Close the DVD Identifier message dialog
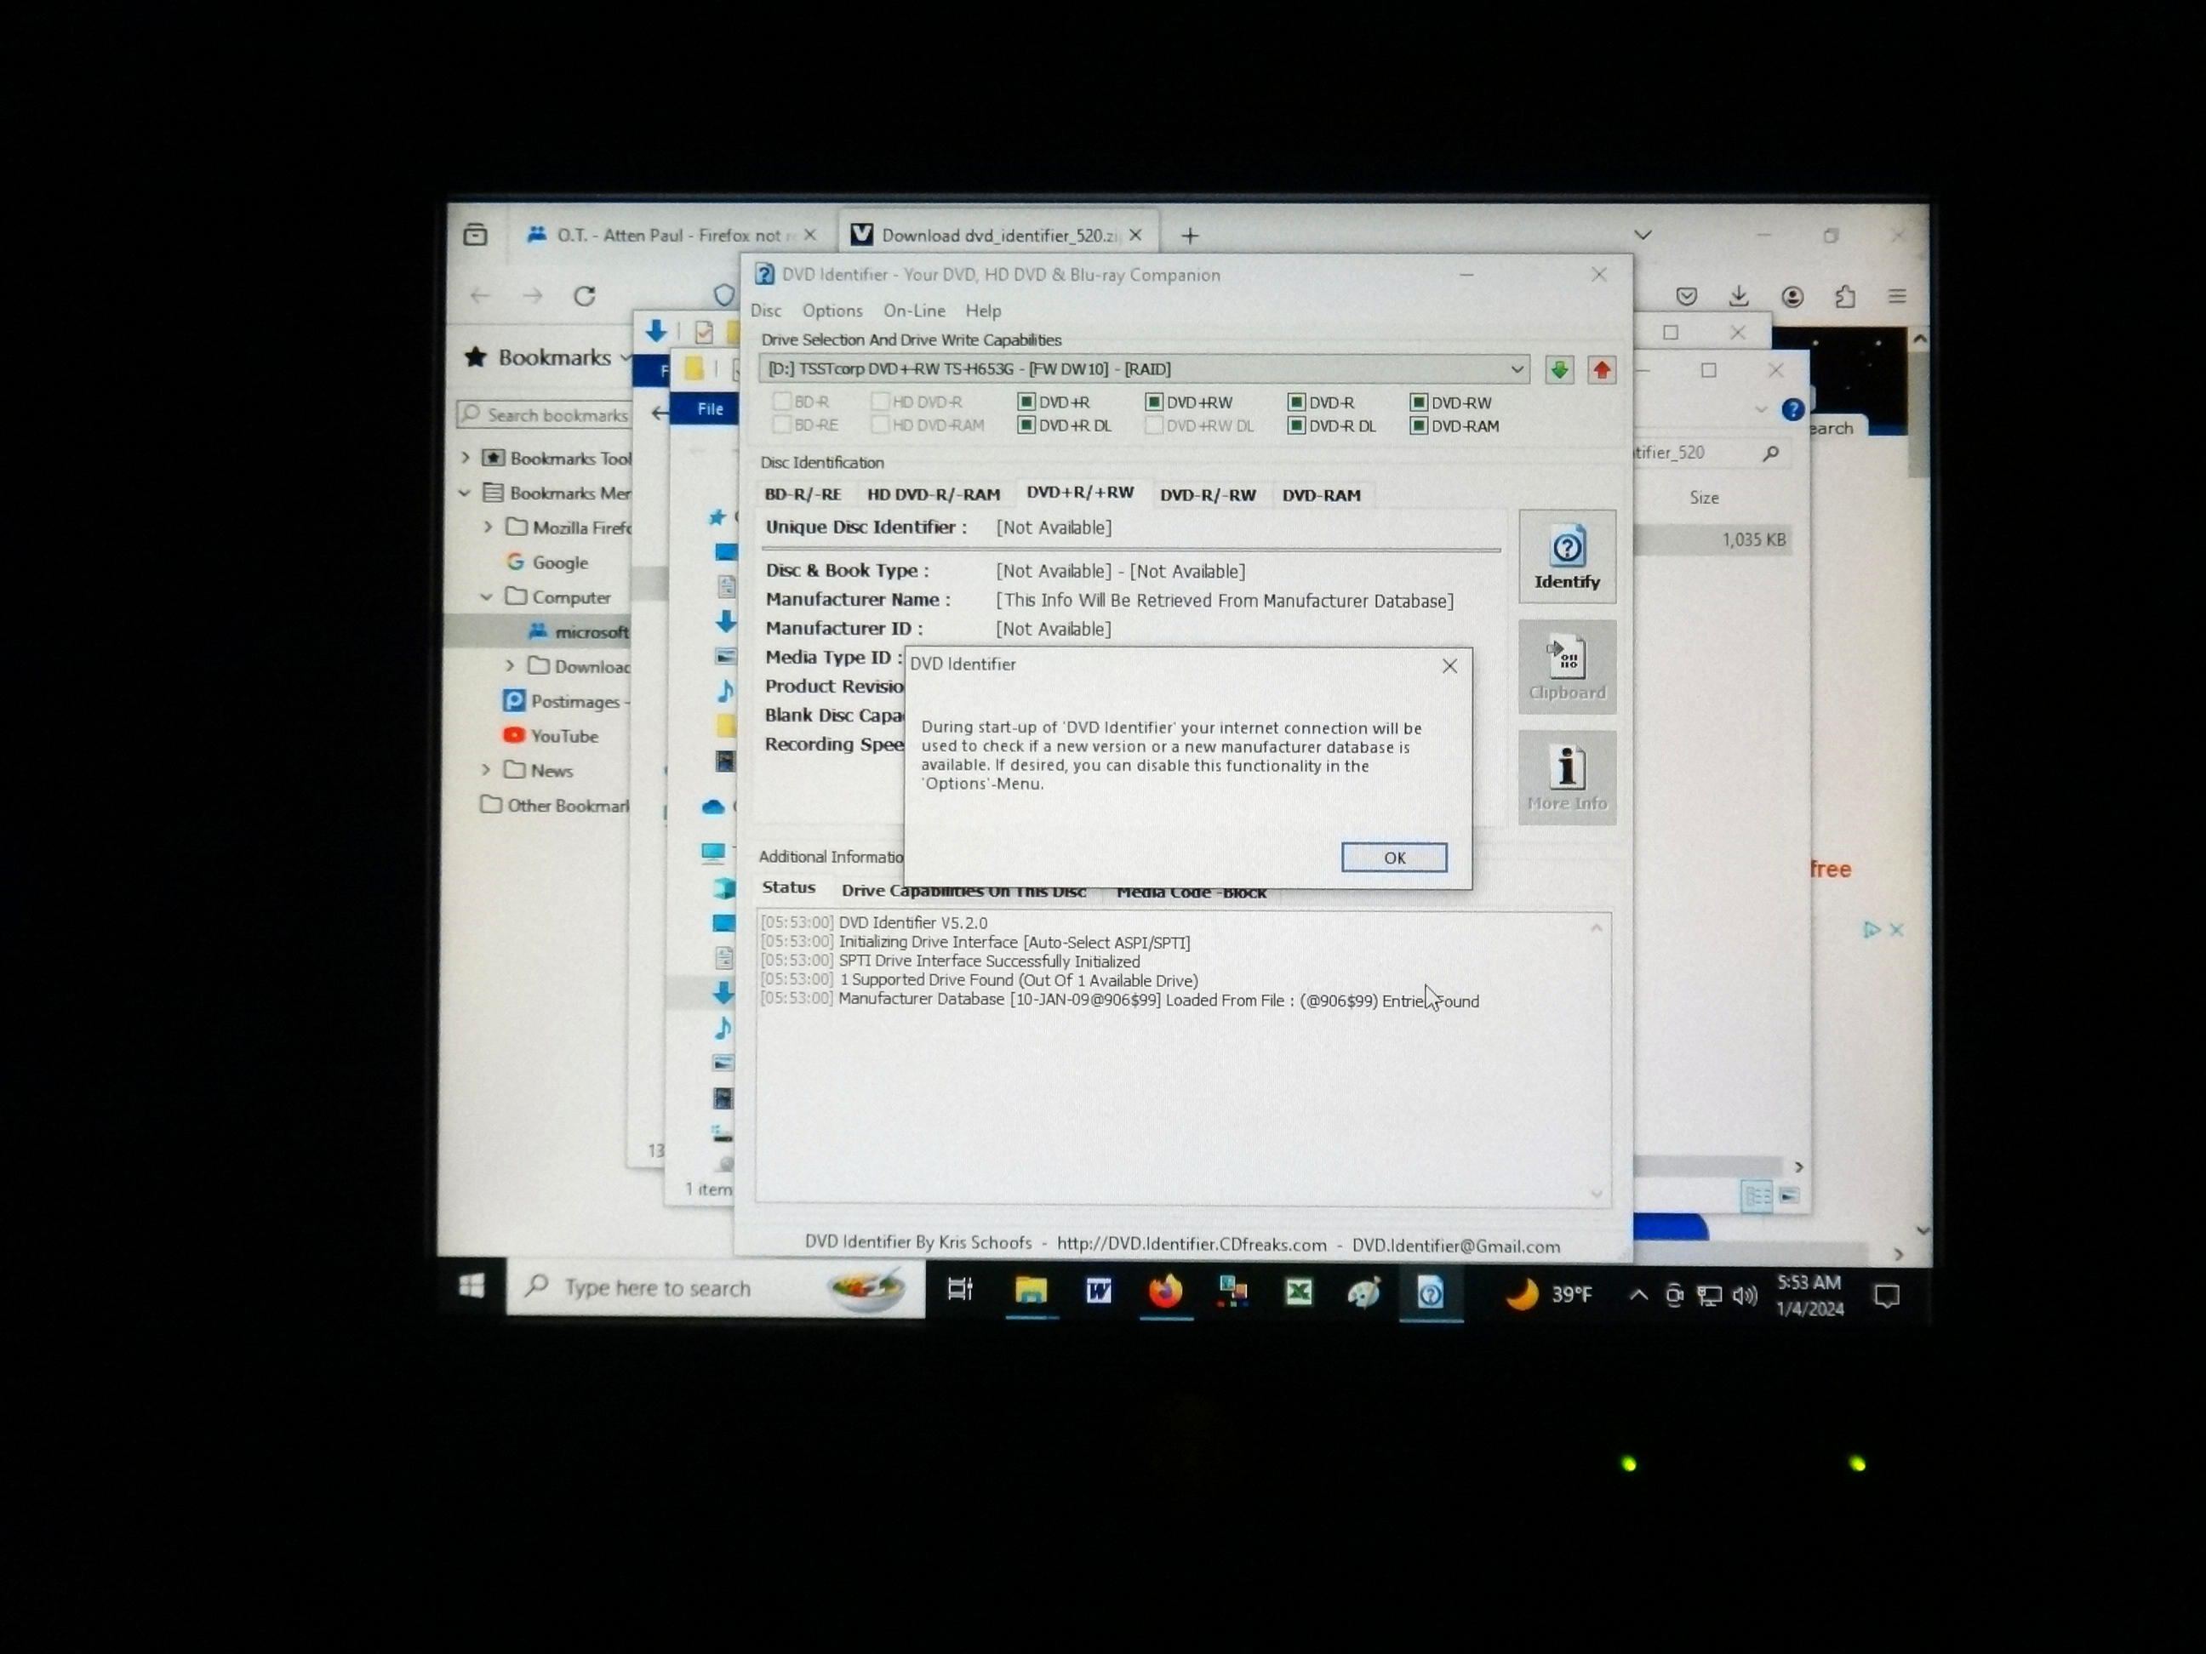 (x=1449, y=666)
